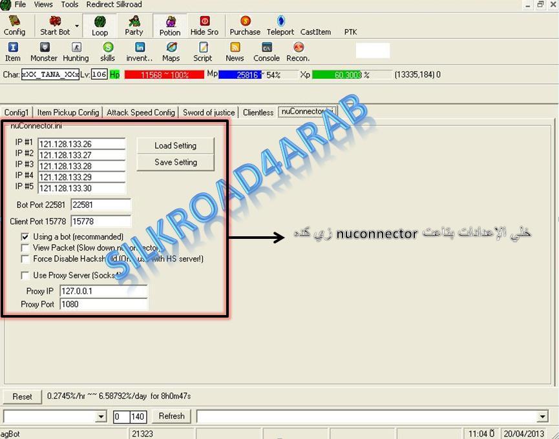The width and height of the screenshot is (559, 439).
Task: Open the Console icon
Action: pos(266,52)
